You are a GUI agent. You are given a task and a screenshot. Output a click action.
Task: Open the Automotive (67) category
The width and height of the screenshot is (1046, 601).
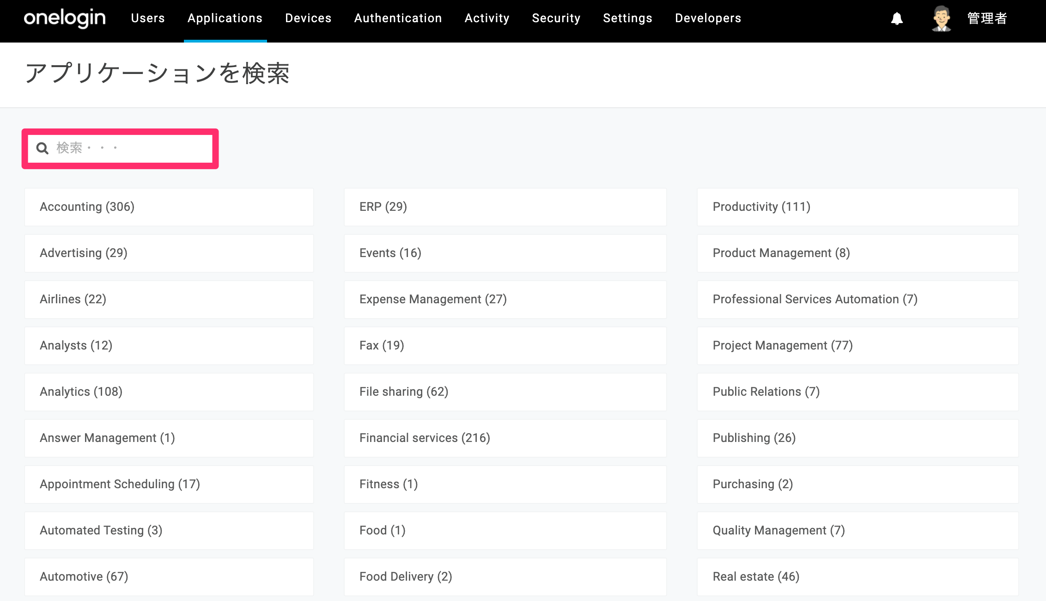coord(169,576)
